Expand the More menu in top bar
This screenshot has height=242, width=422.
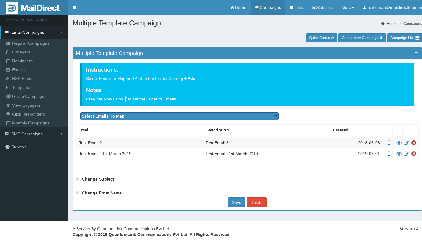pyautogui.click(x=347, y=7)
